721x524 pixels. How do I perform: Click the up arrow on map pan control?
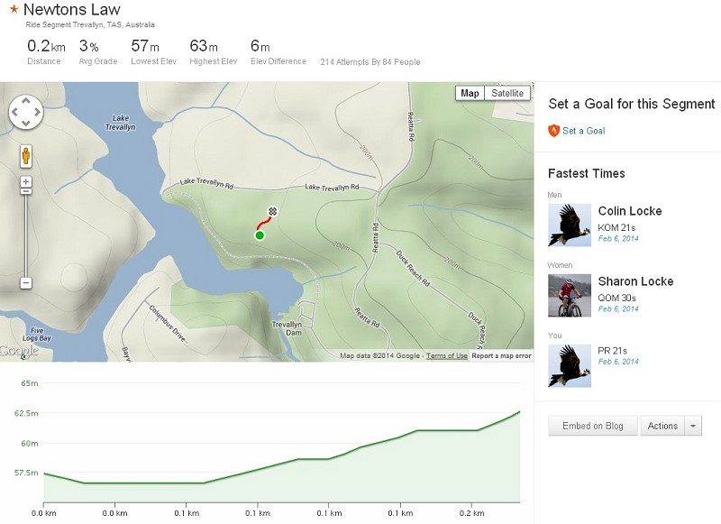(27, 99)
